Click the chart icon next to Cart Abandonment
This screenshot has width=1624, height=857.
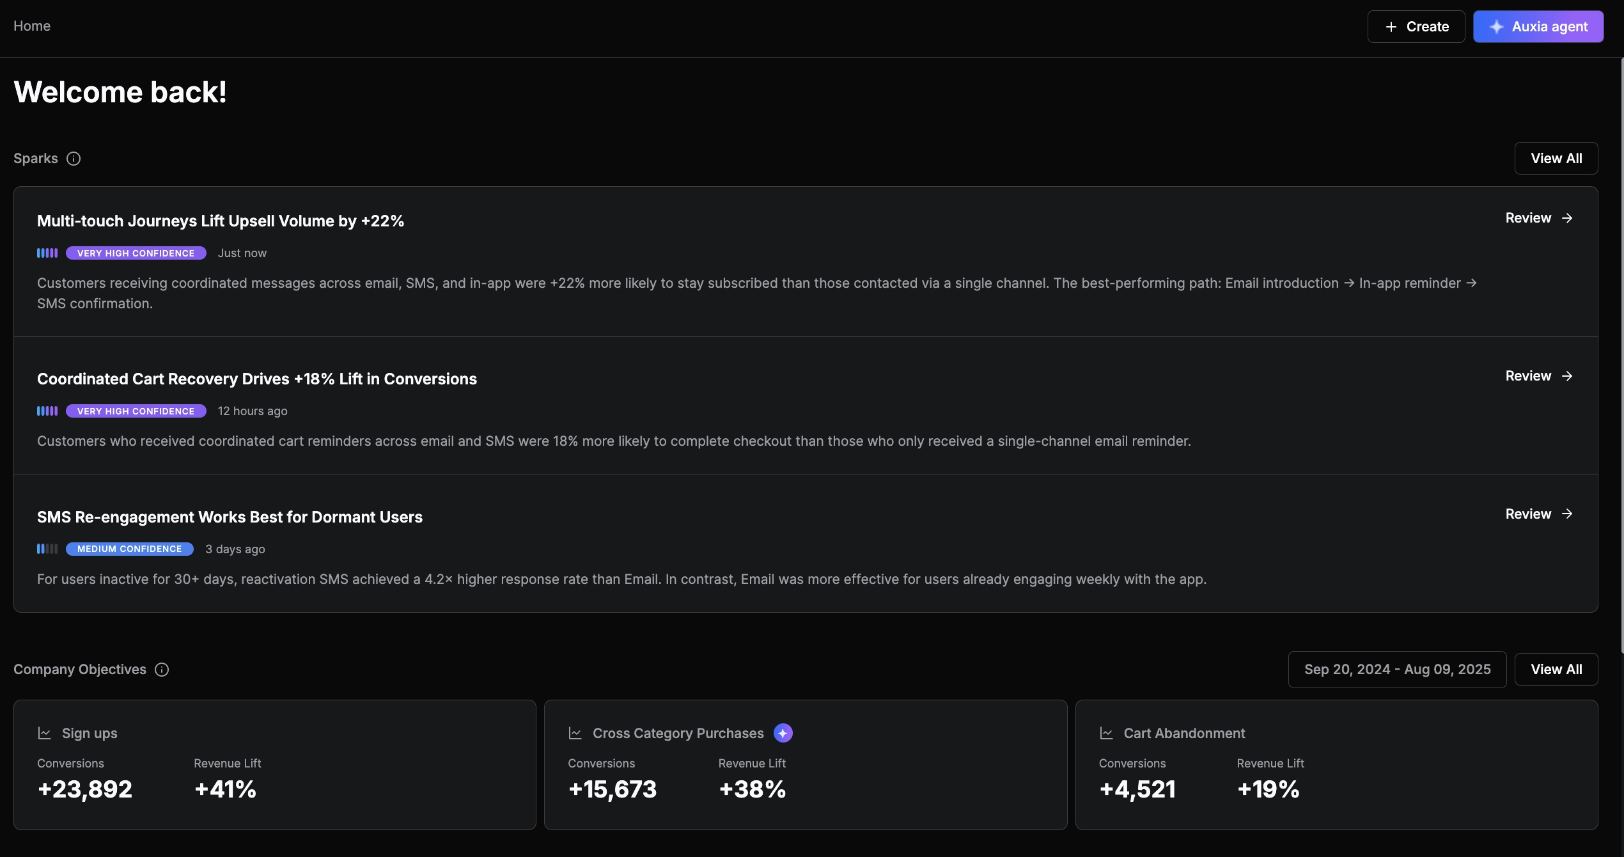pos(1106,733)
